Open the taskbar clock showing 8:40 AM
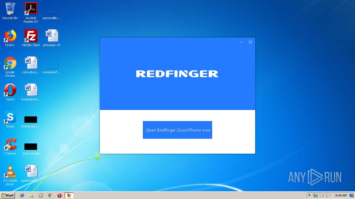This screenshot has width=355, height=199. [341, 195]
